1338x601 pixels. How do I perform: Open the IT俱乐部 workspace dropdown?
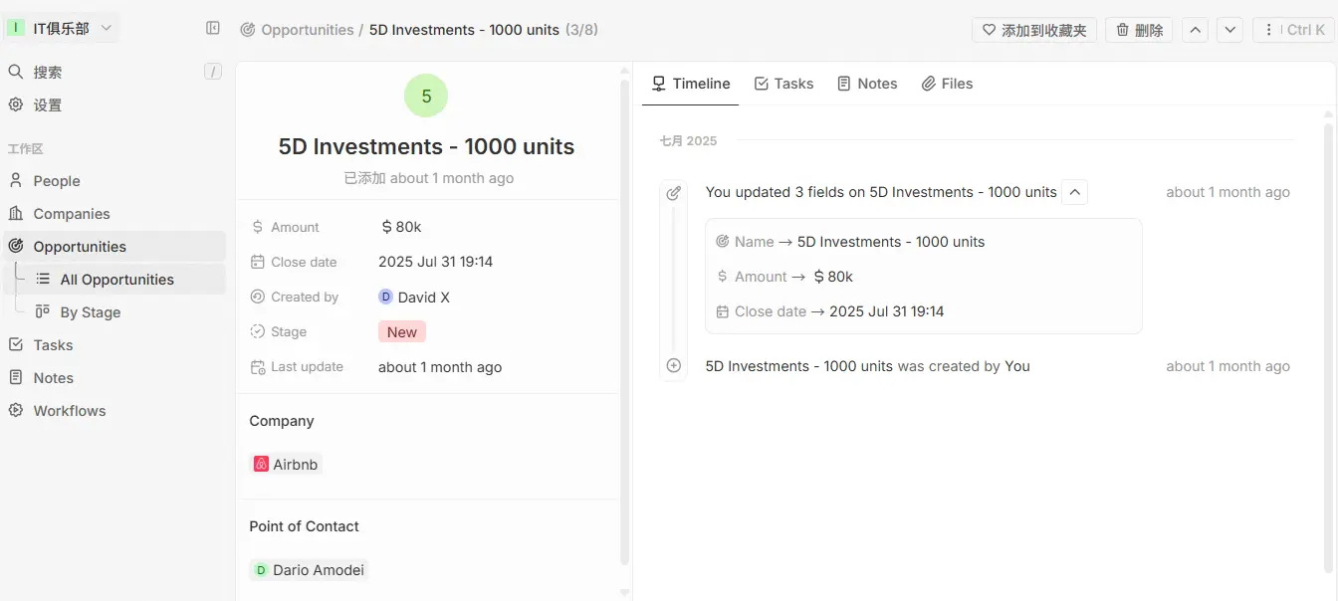click(x=62, y=29)
